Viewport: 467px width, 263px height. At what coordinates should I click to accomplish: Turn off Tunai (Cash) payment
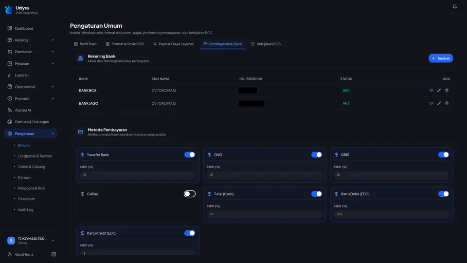coord(316,194)
